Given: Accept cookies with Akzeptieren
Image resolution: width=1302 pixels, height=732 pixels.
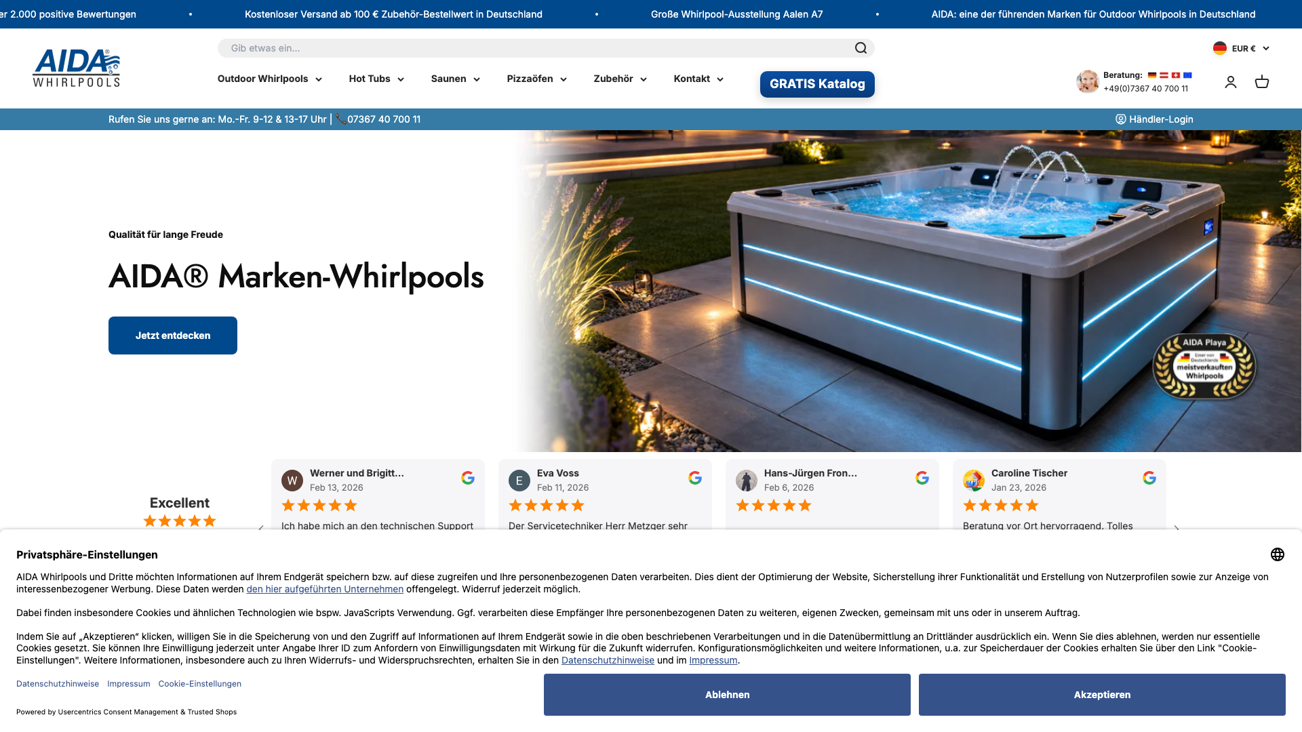Looking at the screenshot, I should click(x=1102, y=695).
